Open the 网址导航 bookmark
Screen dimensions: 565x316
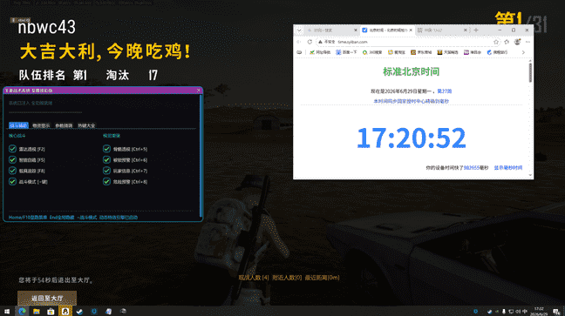point(320,52)
